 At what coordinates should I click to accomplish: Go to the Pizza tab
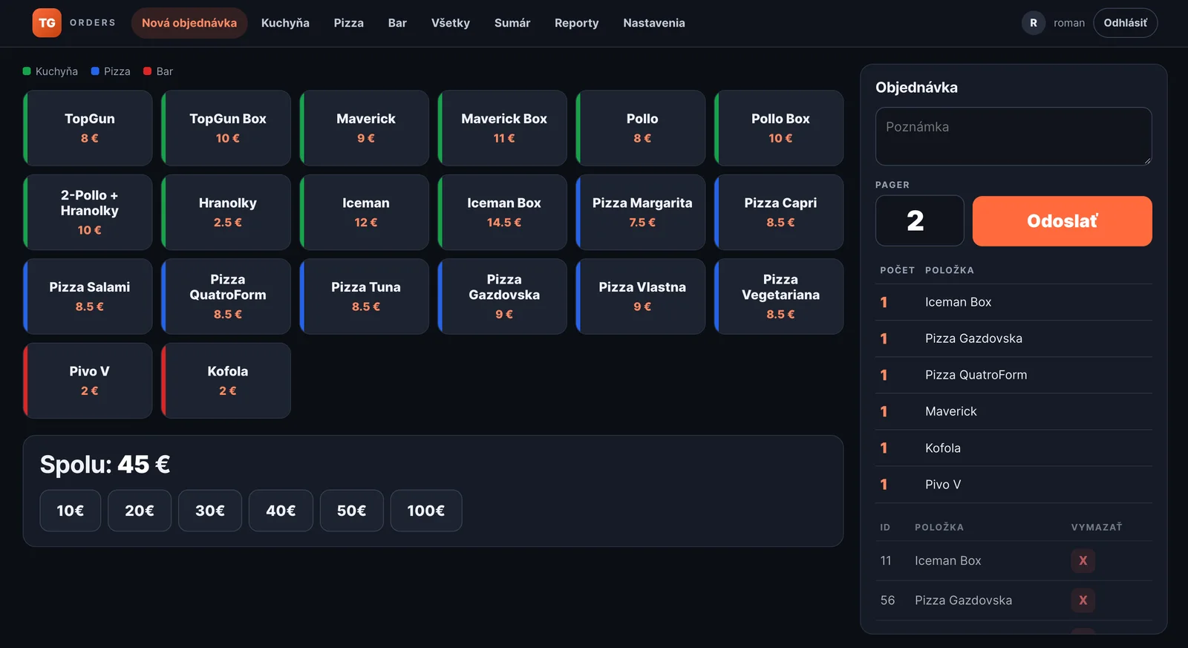(349, 23)
